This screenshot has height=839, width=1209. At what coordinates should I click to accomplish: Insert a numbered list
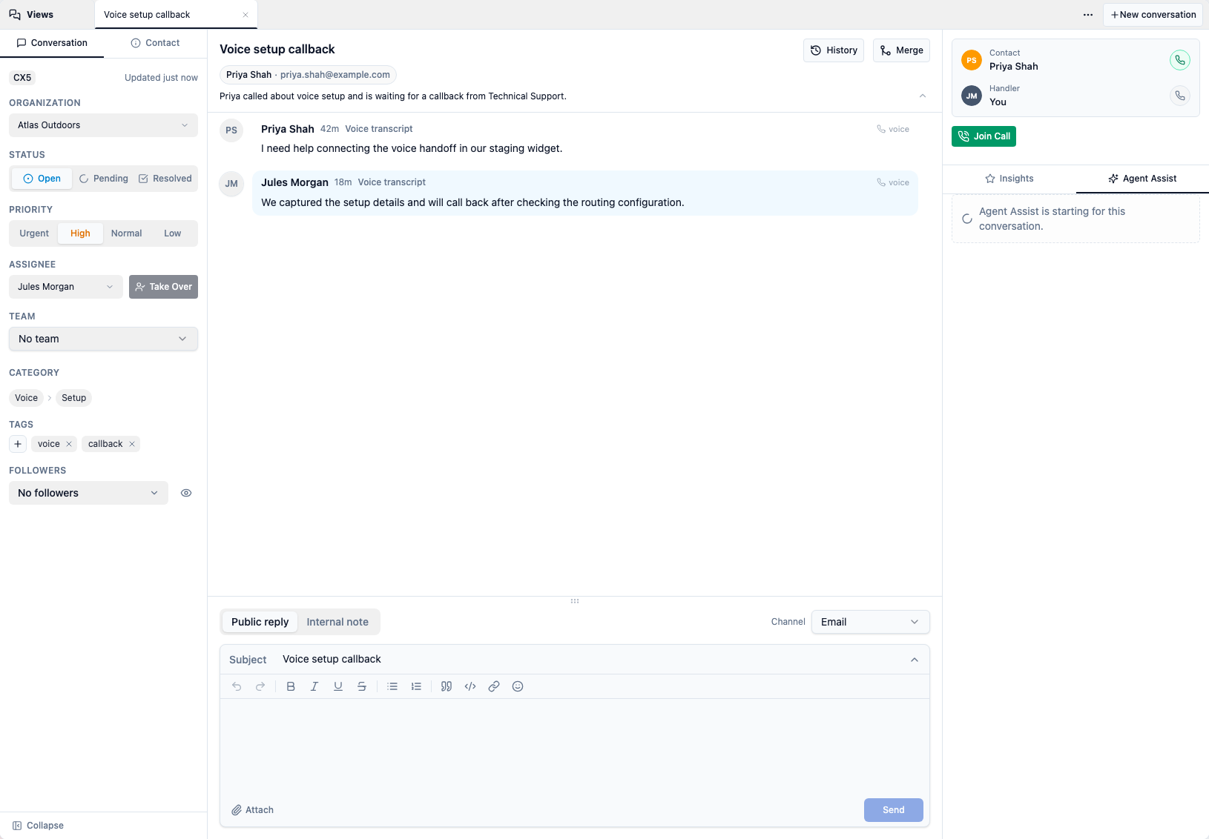(416, 686)
